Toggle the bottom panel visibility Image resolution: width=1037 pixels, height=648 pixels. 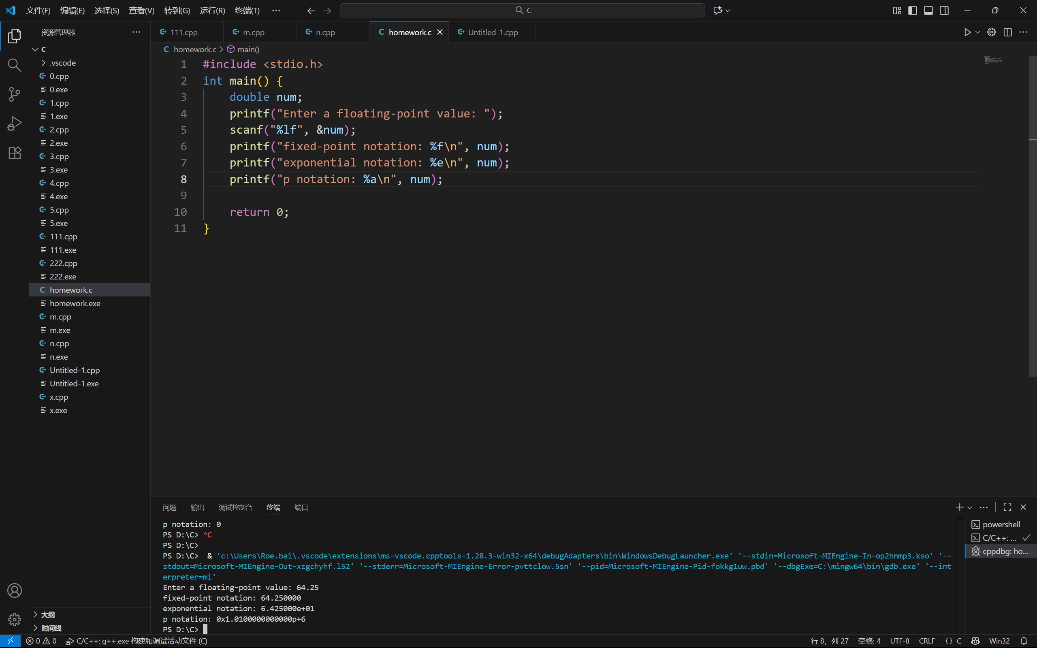pyautogui.click(x=928, y=10)
